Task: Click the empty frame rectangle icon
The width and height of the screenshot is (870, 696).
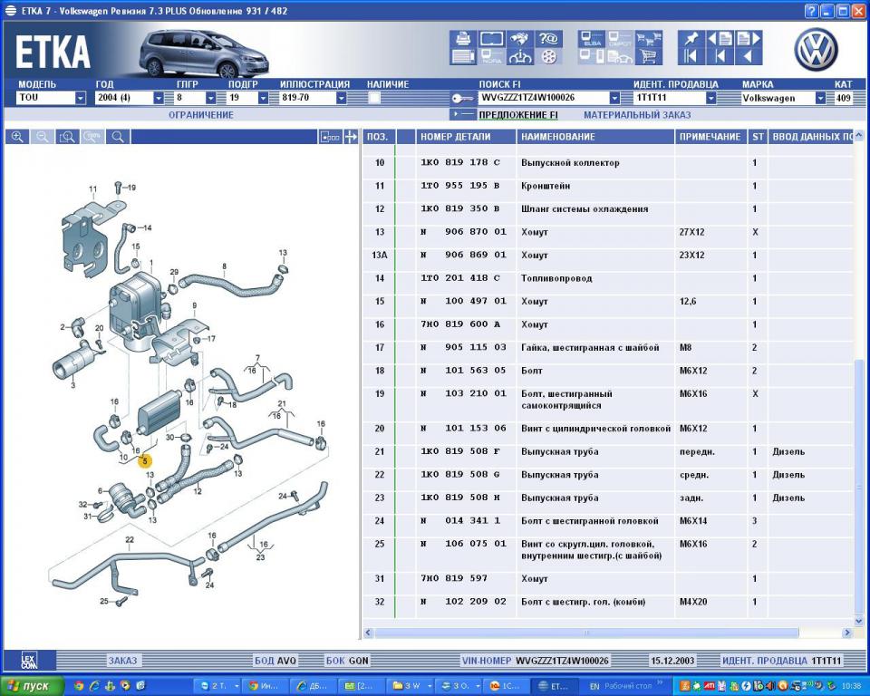Action: [491, 38]
